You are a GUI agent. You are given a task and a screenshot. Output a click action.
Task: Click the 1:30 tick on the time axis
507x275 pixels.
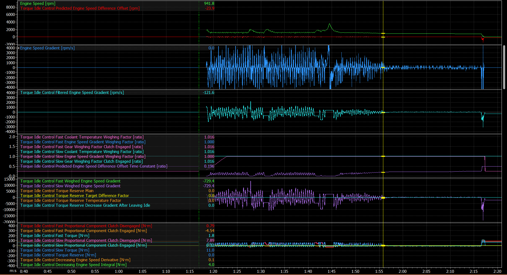261,271
